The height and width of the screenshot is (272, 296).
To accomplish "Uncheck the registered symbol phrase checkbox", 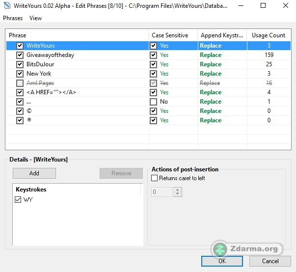I will coord(20,120).
